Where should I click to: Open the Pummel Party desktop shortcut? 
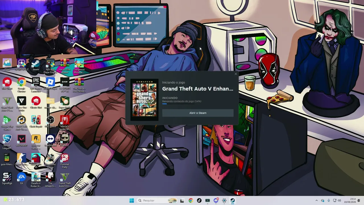point(65,161)
